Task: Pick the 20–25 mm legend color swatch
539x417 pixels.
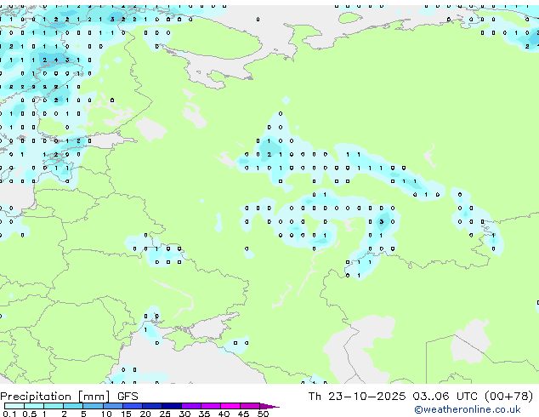Action: tap(151, 406)
